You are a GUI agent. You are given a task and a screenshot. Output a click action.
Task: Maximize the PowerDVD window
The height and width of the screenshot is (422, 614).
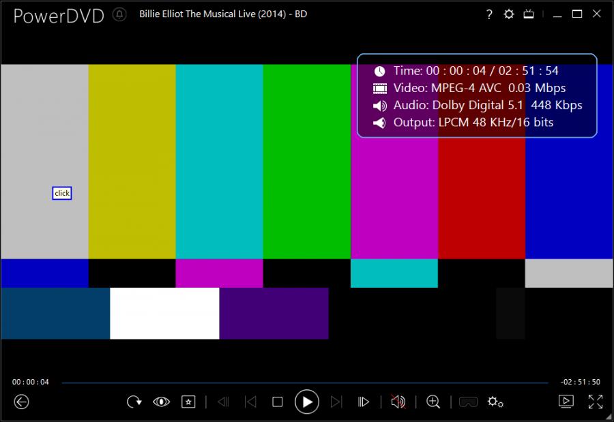(x=576, y=14)
